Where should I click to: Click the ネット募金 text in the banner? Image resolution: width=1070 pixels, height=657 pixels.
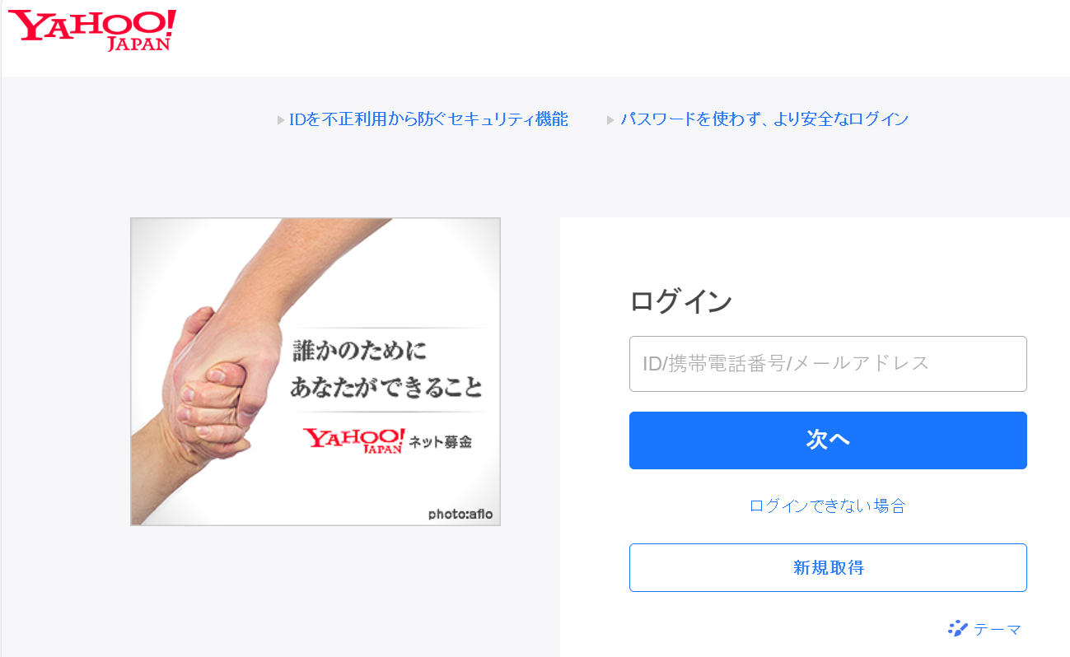(x=441, y=443)
